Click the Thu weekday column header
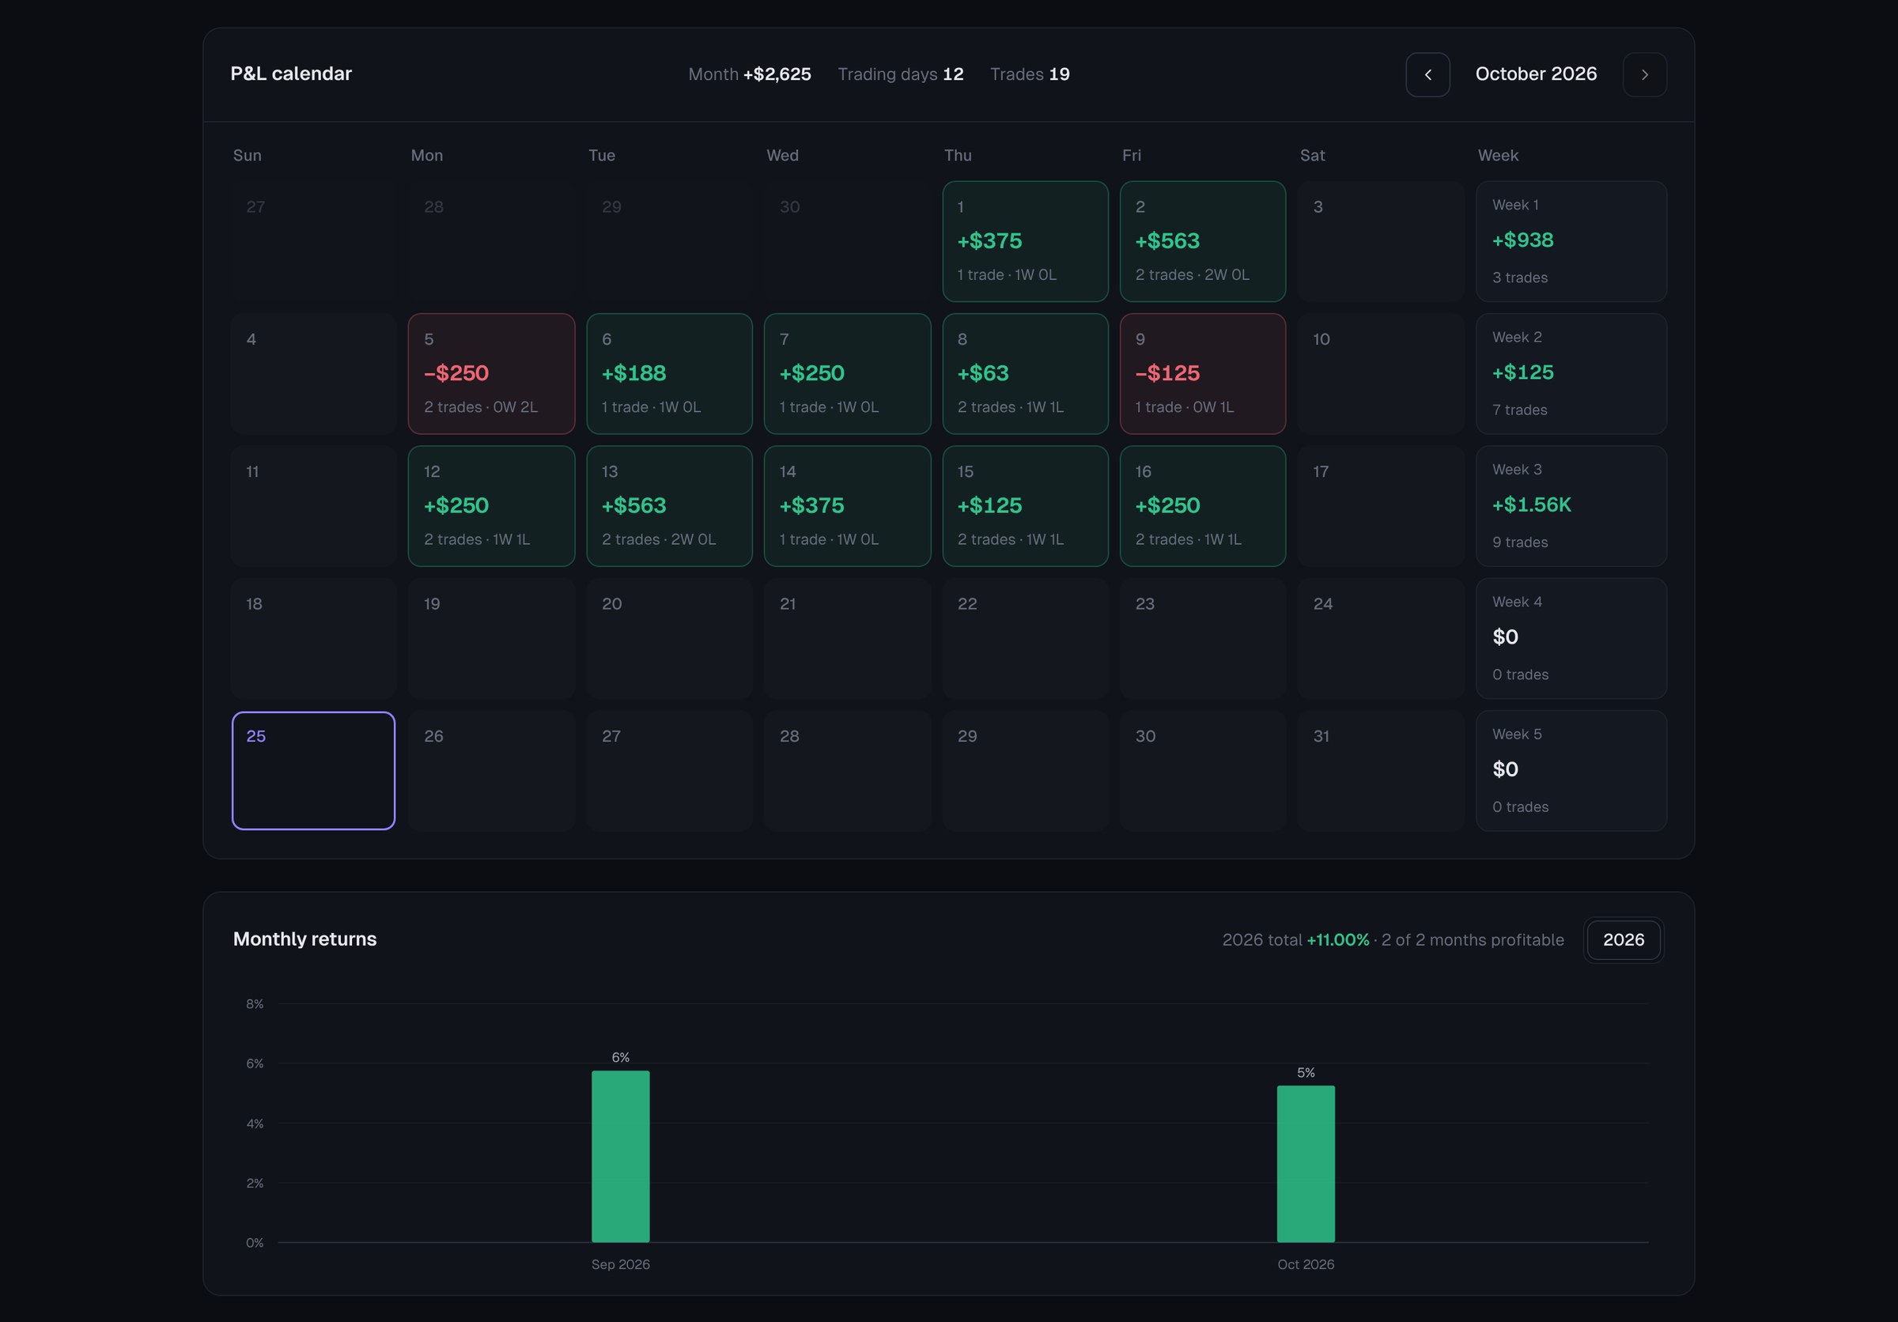Viewport: 1898px width, 1322px height. coord(958,155)
